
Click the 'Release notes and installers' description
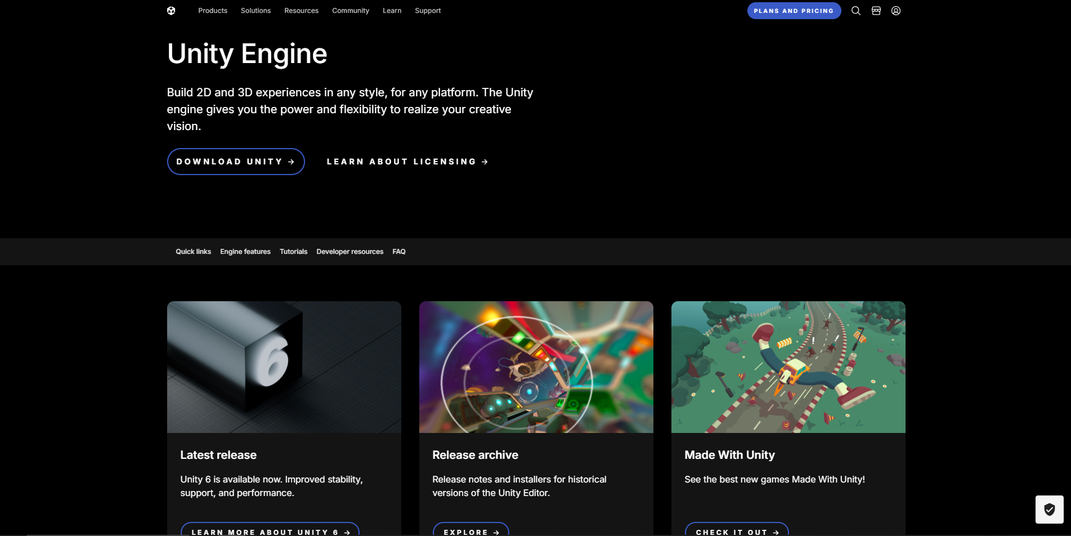point(519,486)
